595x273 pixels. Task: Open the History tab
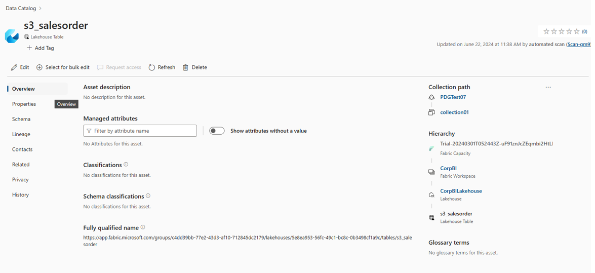(x=20, y=195)
